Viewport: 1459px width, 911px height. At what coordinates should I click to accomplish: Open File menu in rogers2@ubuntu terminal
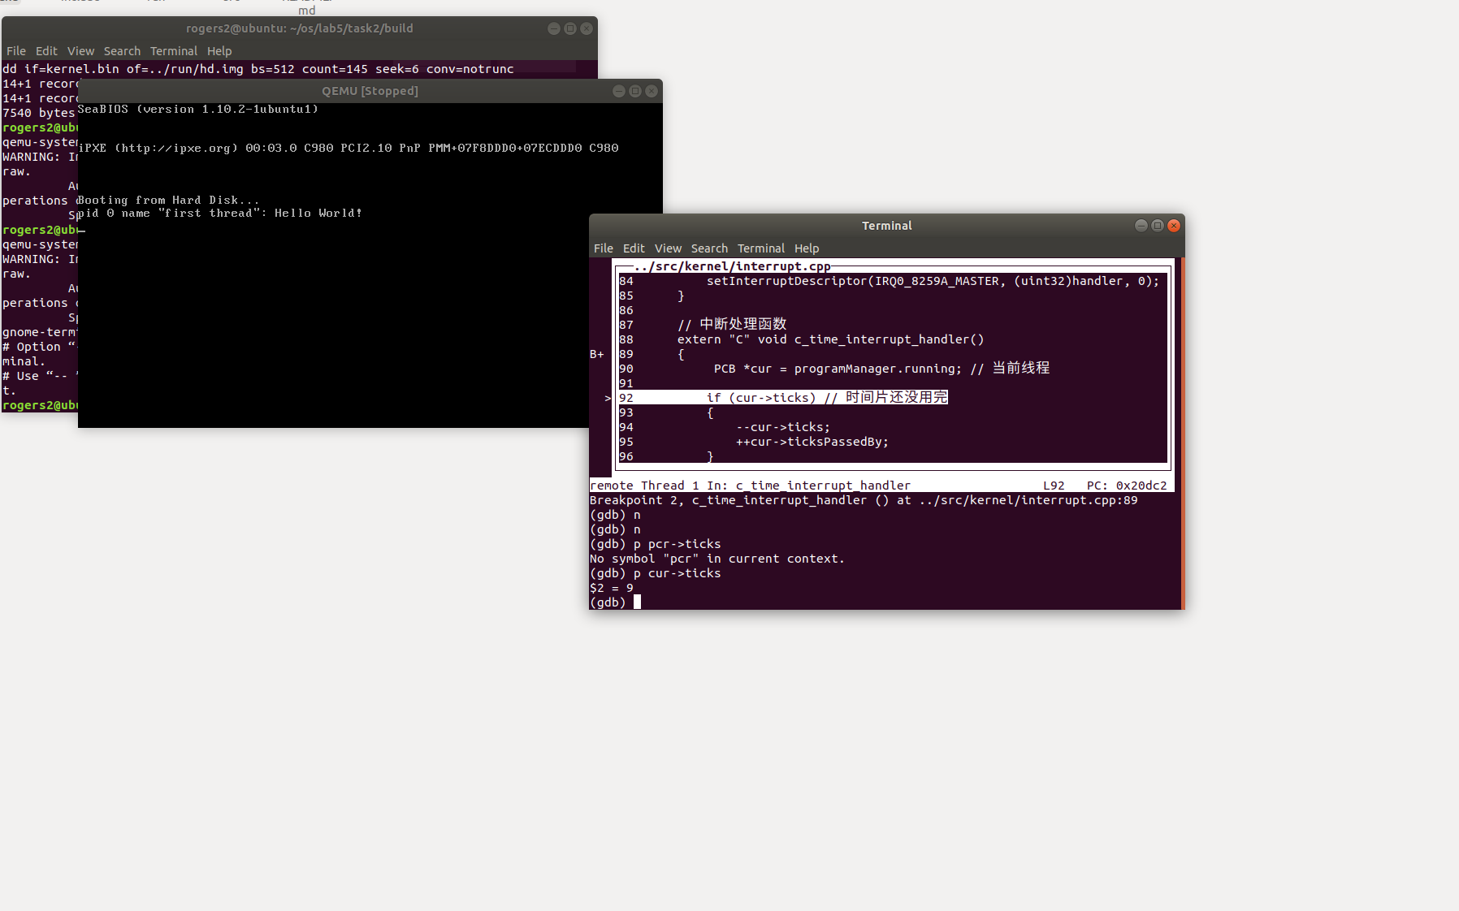coord(16,51)
